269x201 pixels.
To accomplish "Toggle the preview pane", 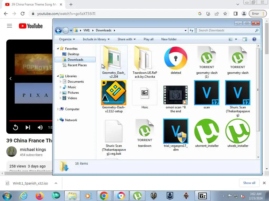I will (x=245, y=39).
